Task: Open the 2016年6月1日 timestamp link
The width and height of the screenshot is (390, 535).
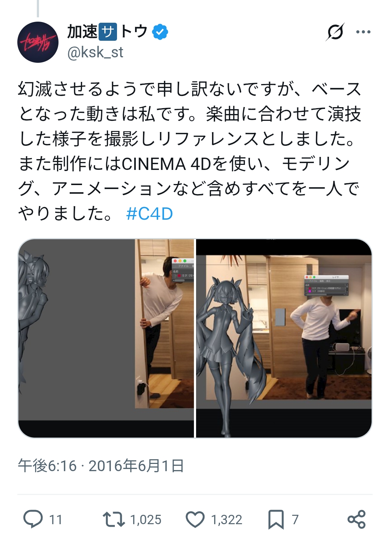Action: [136, 466]
